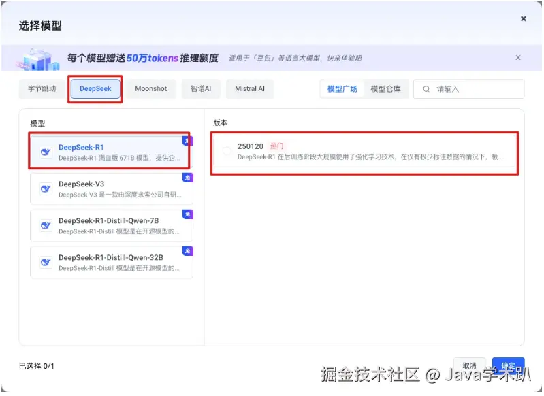Focus the 请输入 search field
This screenshot has height=396, width=544.
(468, 89)
